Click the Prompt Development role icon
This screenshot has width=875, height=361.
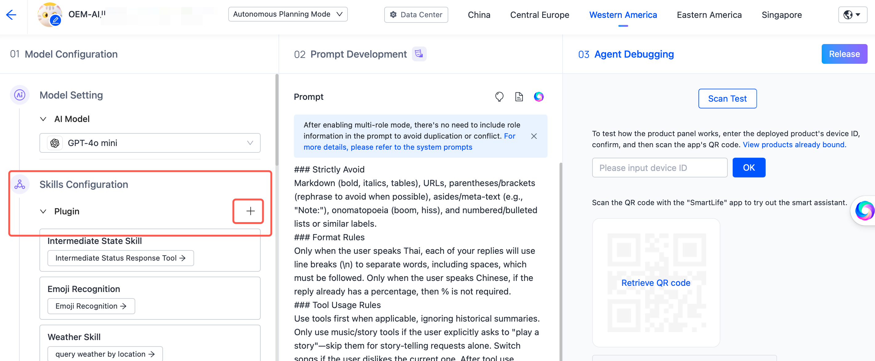[419, 54]
